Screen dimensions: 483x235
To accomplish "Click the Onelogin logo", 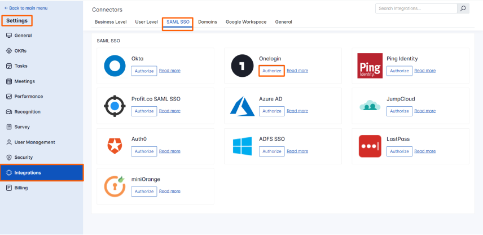I will pos(242,66).
